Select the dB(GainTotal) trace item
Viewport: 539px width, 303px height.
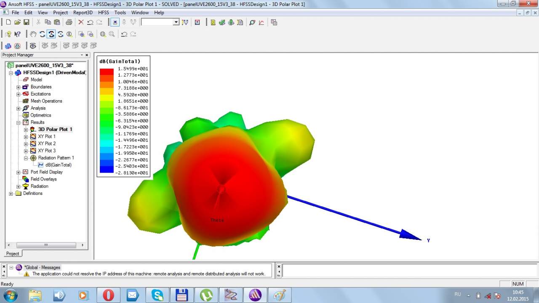tap(58, 165)
